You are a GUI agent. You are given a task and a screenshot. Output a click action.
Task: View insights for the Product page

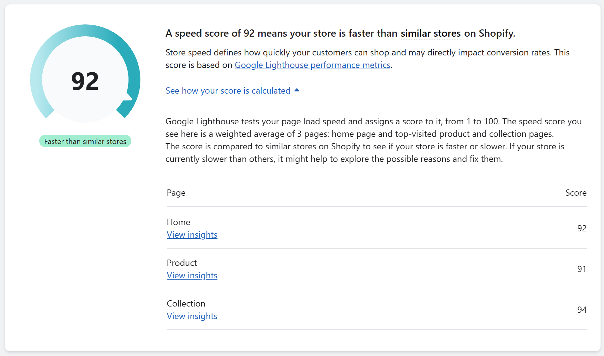192,275
